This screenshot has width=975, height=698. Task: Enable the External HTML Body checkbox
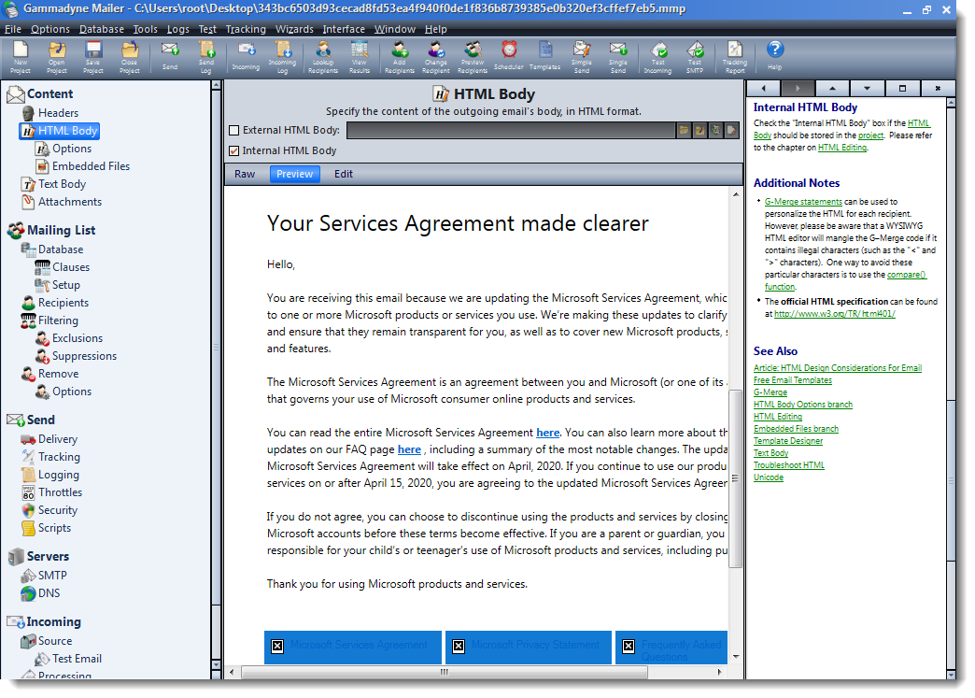[233, 130]
